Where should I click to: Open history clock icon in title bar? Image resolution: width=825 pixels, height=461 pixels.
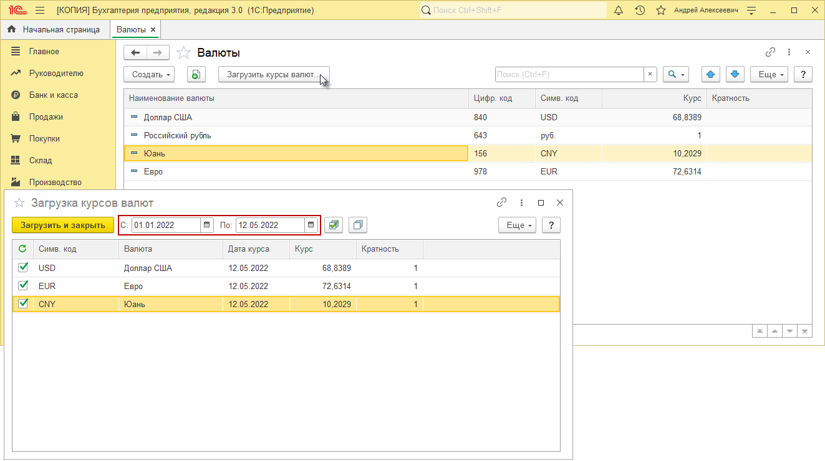(640, 11)
